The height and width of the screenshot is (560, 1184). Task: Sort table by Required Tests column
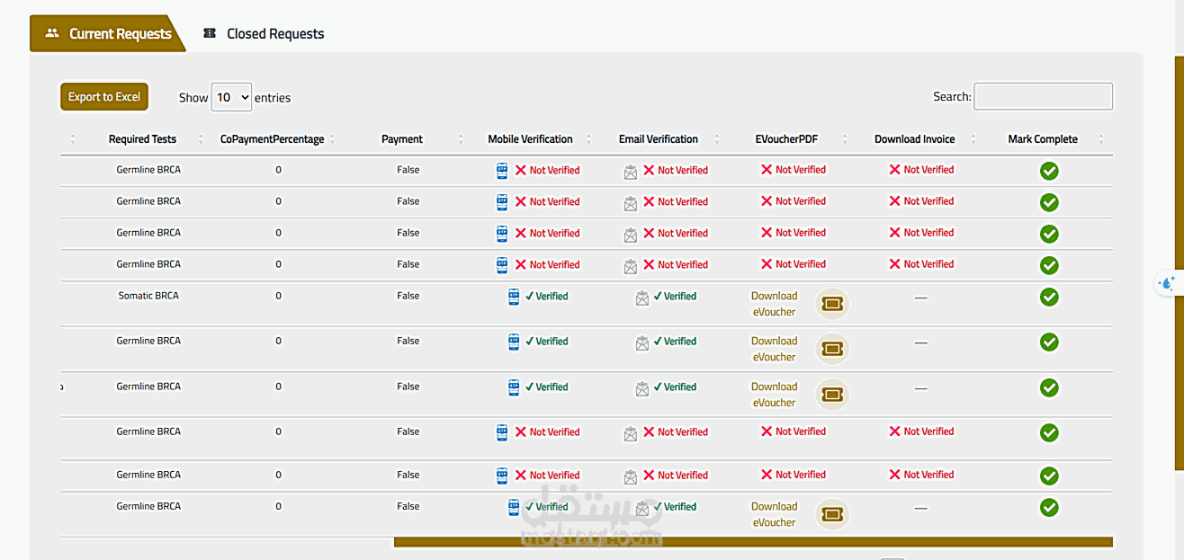click(142, 139)
